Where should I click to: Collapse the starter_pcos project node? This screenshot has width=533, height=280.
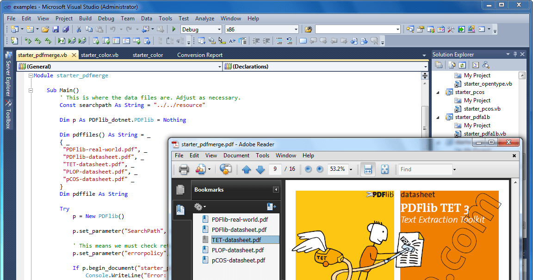pyautogui.click(x=438, y=92)
